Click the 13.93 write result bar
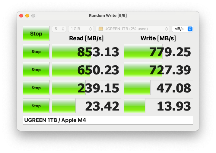216x153 pixels. [158, 106]
